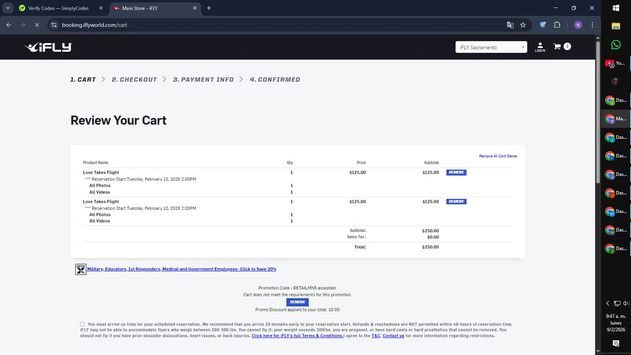Go to step 2. Checkout

(134, 79)
